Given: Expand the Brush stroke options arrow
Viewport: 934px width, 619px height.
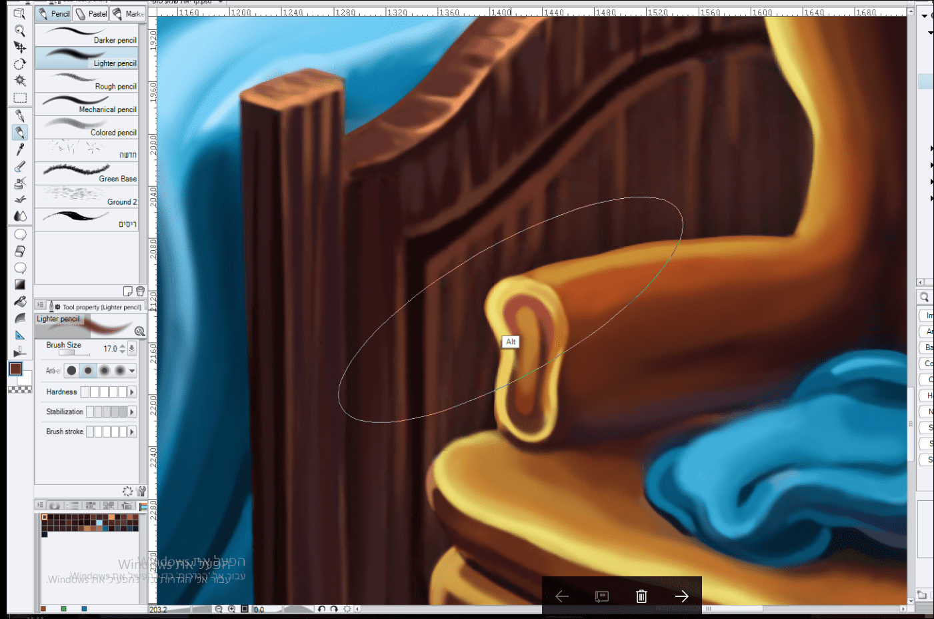Looking at the screenshot, I should (132, 432).
